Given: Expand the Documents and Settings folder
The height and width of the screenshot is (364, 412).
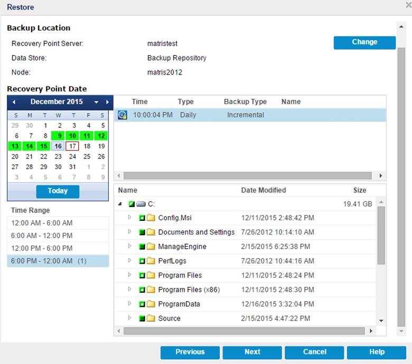Looking at the screenshot, I should tap(129, 231).
